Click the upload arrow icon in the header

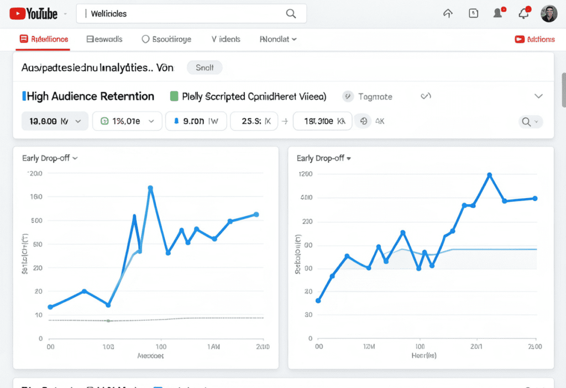448,14
